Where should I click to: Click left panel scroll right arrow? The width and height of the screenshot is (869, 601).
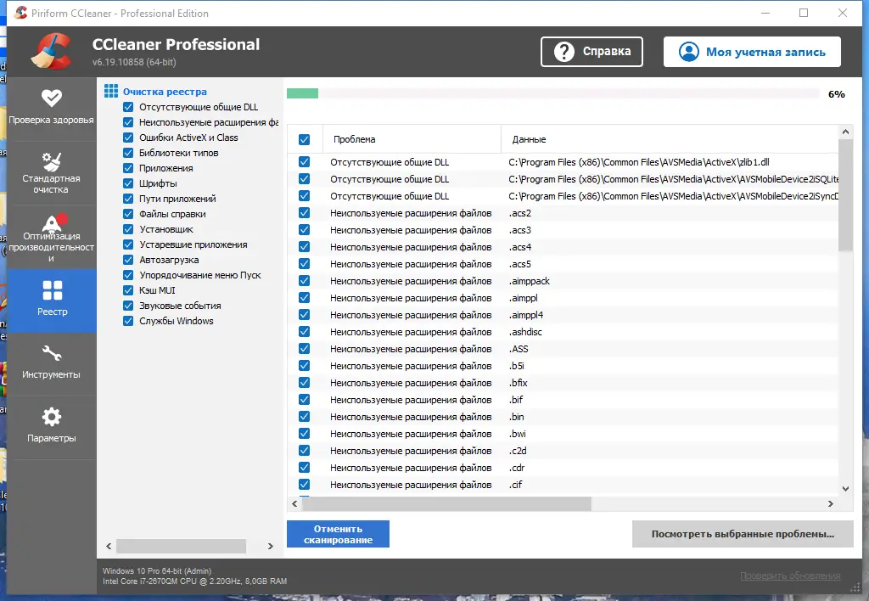pyautogui.click(x=271, y=546)
